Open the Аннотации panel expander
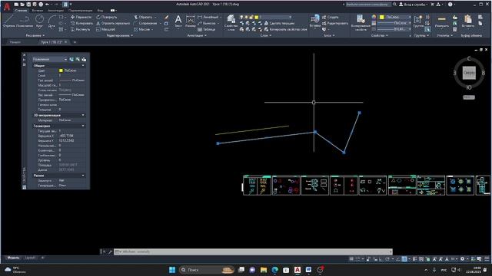492x276 pixels. click(x=197, y=35)
